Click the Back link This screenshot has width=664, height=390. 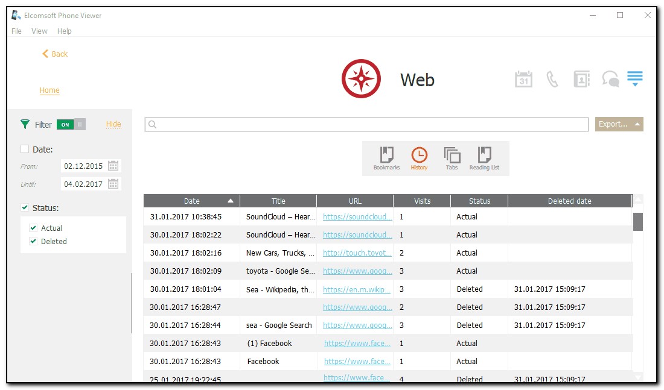point(55,54)
